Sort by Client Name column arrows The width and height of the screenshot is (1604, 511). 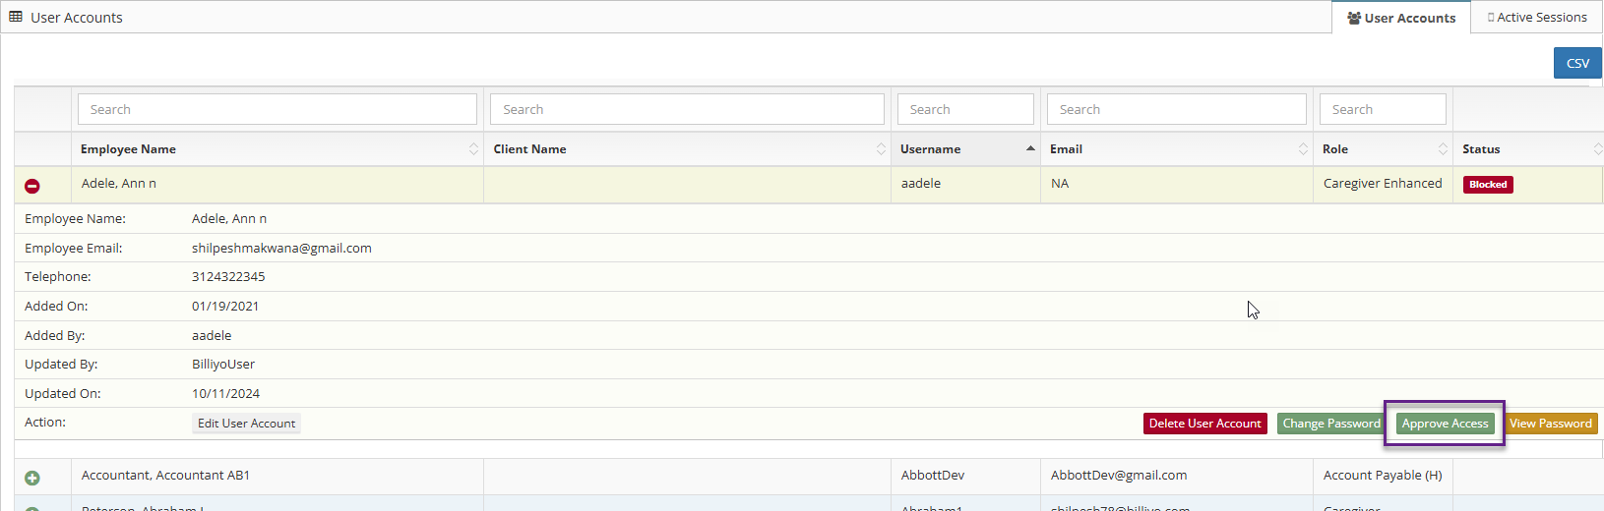(x=881, y=149)
